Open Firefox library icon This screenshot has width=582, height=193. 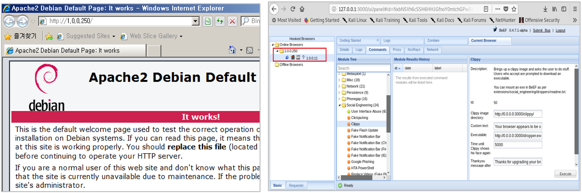tap(555, 9)
